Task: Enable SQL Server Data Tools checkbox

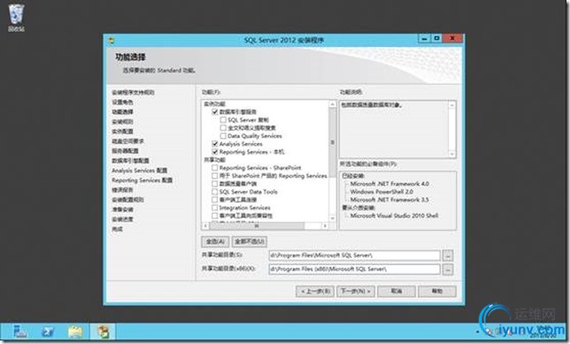Action: coord(215,192)
